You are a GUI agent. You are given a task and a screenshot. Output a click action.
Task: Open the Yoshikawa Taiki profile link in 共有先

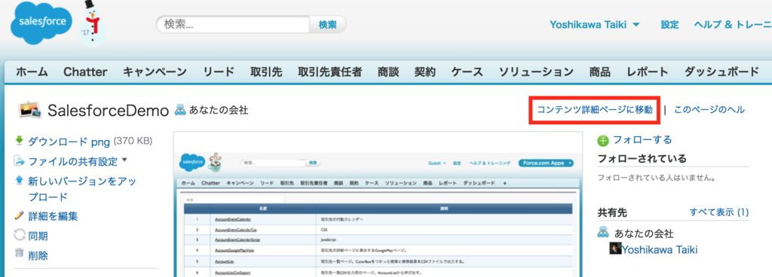pos(659,249)
